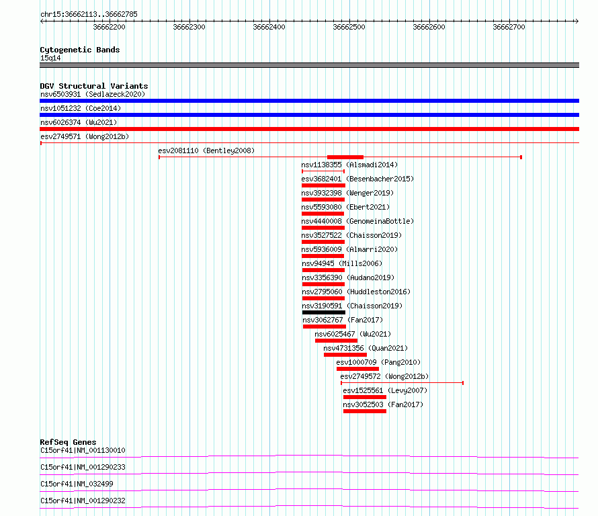Click the chr15:36662113..36662785 region label
The width and height of the screenshot is (598, 516).
pos(89,15)
